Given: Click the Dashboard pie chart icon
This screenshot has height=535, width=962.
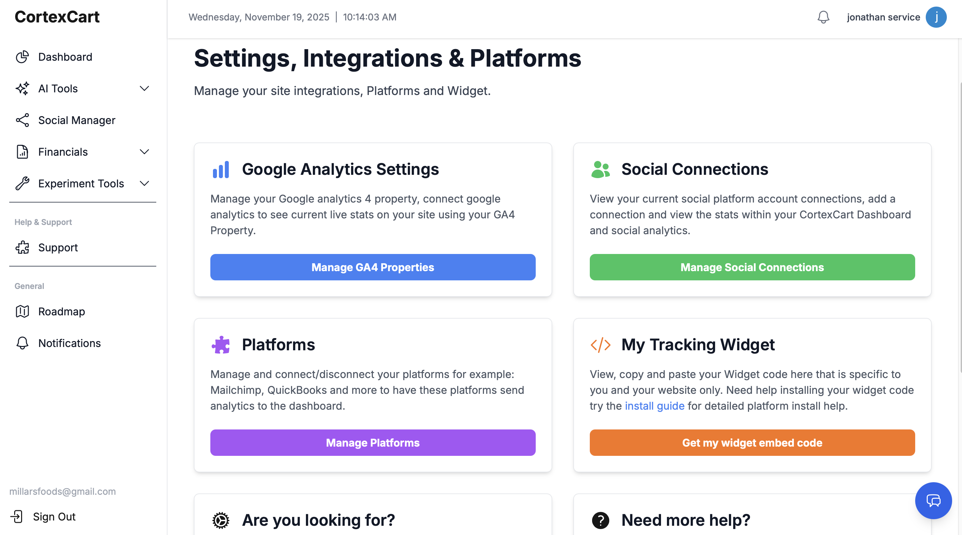Looking at the screenshot, I should [22, 57].
